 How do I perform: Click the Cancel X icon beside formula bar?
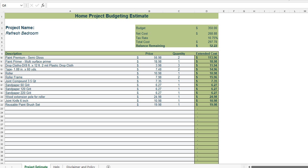[32, 5]
